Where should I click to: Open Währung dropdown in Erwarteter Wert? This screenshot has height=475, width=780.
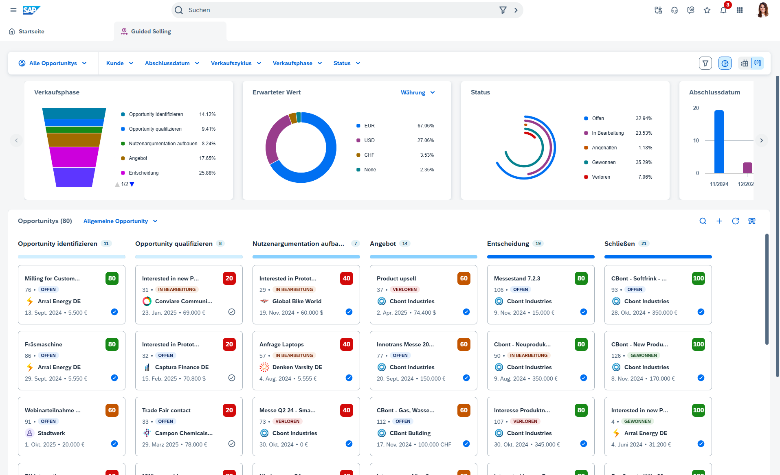(418, 92)
